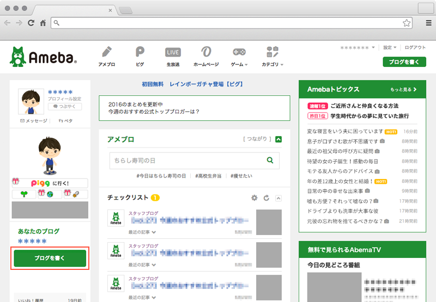The width and height of the screenshot is (436, 302).
Task: Close the current browser tab
Action: (110, 10)
